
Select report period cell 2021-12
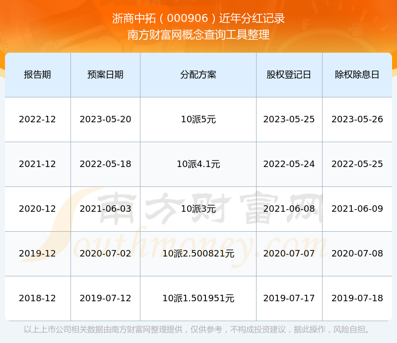tap(38, 164)
